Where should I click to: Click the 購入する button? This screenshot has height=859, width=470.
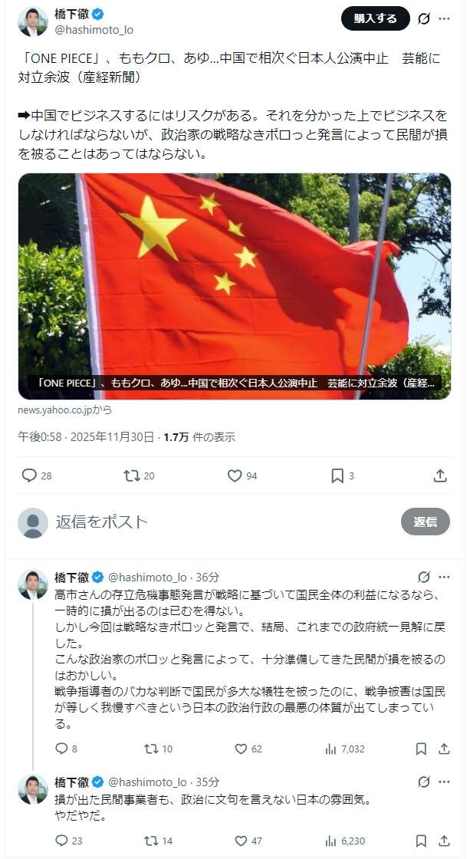[x=375, y=18]
